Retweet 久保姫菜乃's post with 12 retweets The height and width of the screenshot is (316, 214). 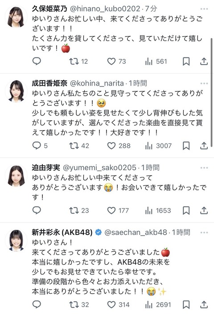tap(78, 61)
